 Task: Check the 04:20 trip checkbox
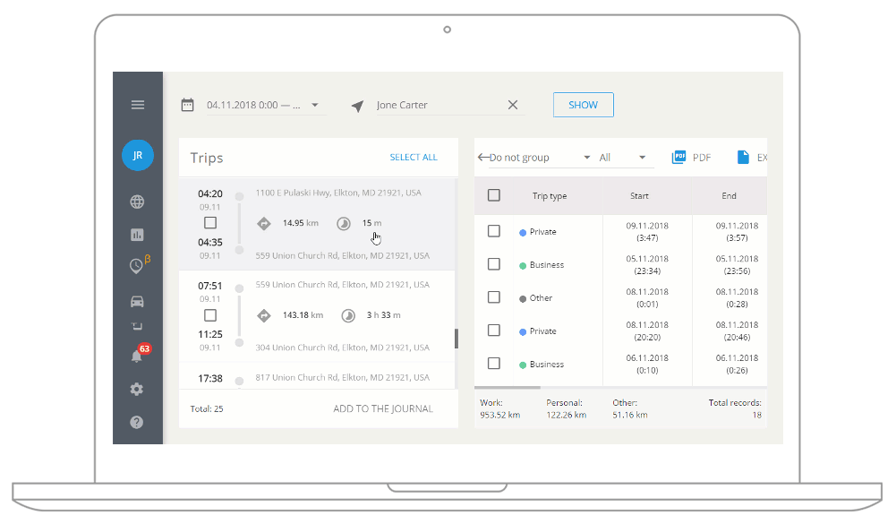point(210,223)
